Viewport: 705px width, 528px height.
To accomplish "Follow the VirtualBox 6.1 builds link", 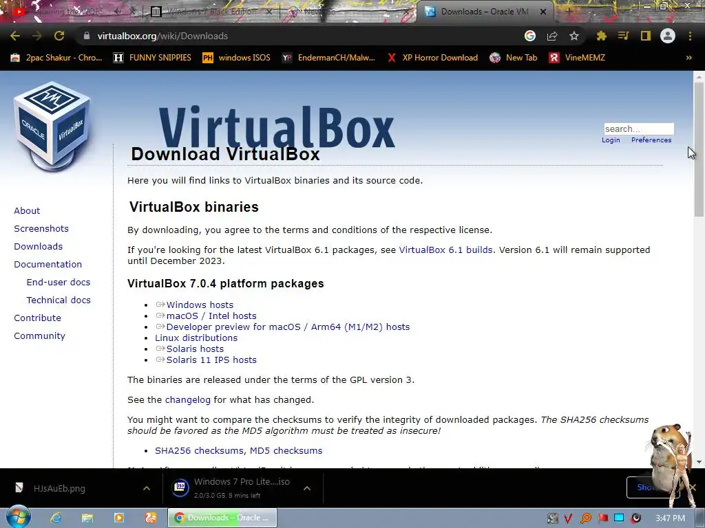I will point(445,250).
